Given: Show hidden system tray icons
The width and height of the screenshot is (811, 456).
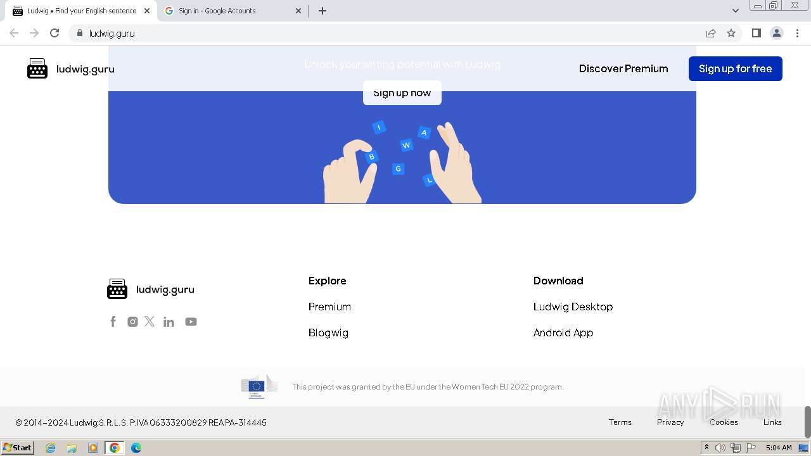Looking at the screenshot, I should [706, 448].
